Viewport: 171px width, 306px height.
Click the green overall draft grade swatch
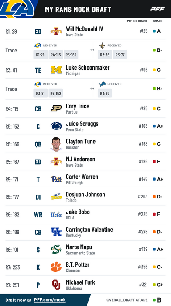coord(154,300)
